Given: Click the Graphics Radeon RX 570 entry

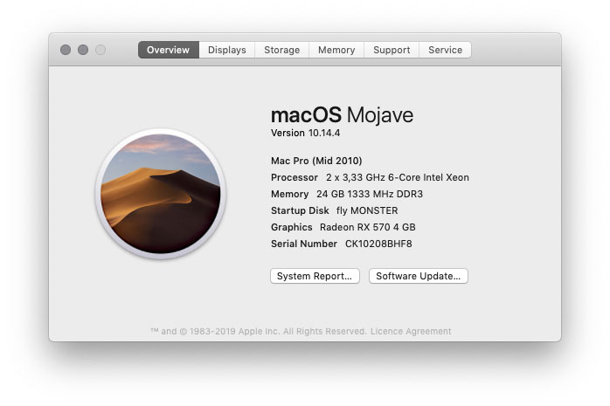Looking at the screenshot, I should pos(343,227).
